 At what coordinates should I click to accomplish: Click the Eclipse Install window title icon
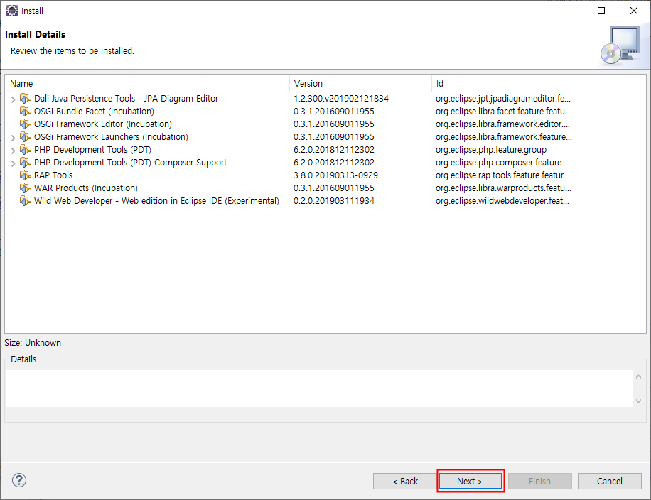(x=12, y=11)
